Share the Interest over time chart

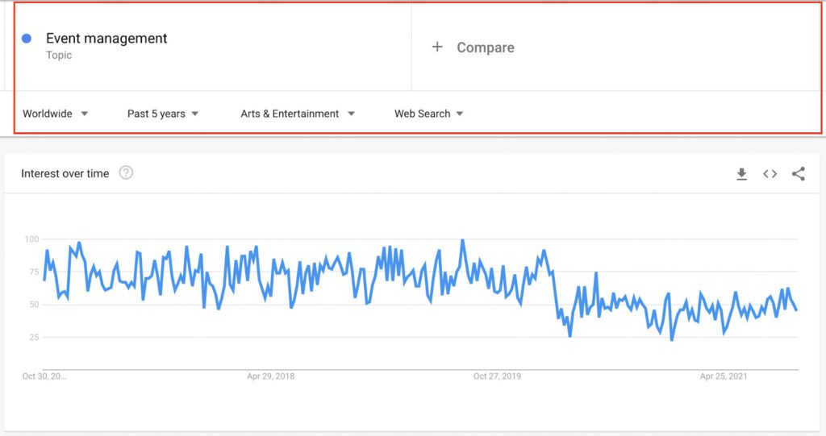(x=799, y=174)
